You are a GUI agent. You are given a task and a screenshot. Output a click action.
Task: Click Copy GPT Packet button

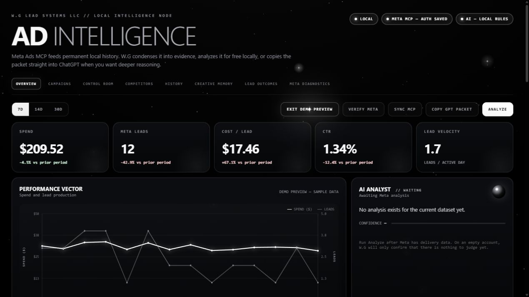452,109
